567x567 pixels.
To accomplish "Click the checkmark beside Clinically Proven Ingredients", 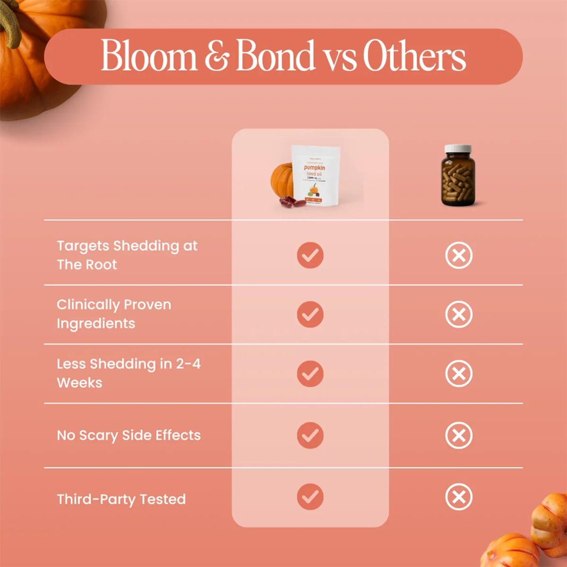I will (310, 314).
